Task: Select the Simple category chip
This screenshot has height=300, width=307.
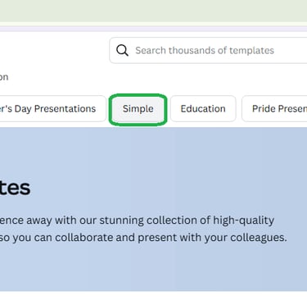Action: pos(138,109)
